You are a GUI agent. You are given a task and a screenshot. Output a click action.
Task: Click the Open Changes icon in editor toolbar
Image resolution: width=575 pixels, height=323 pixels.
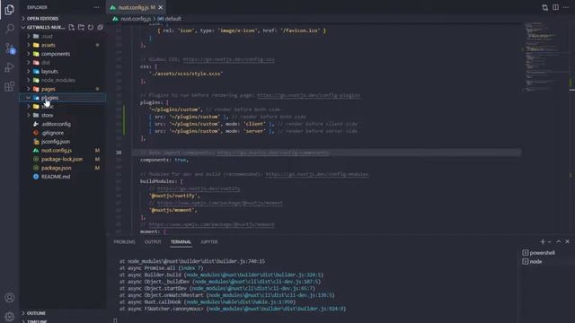(545, 7)
